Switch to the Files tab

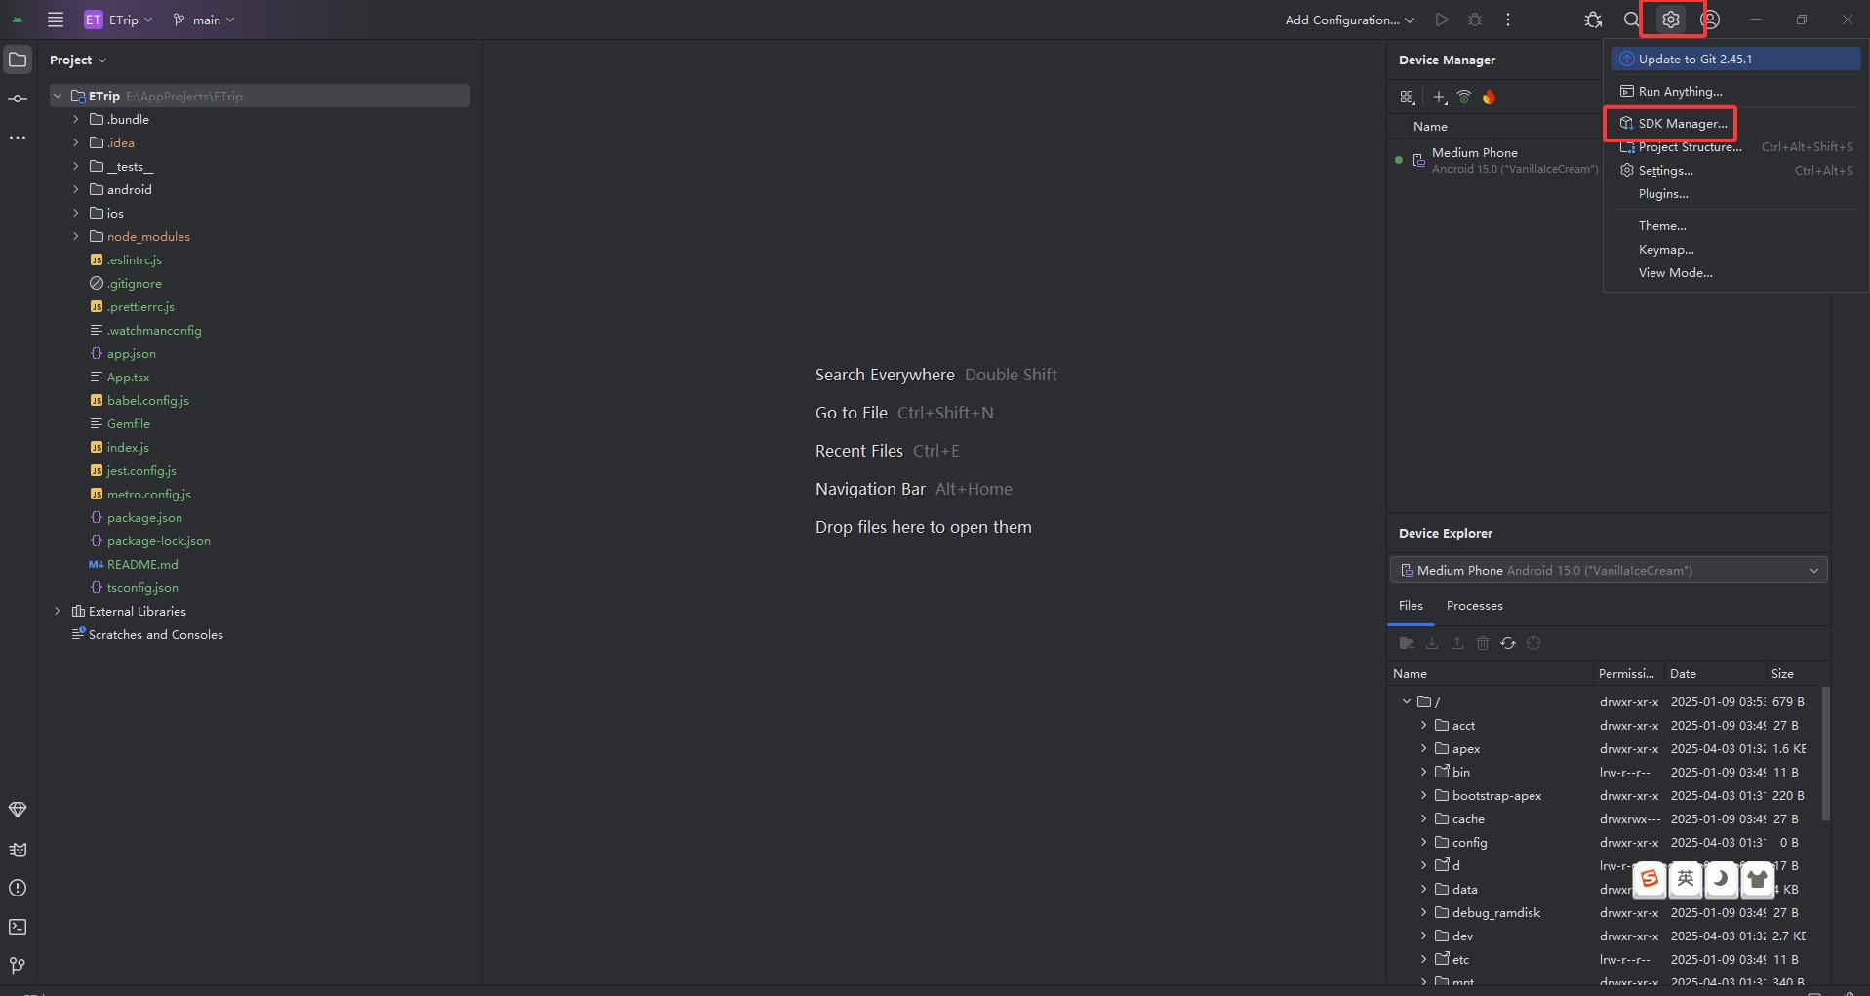pyautogui.click(x=1411, y=606)
